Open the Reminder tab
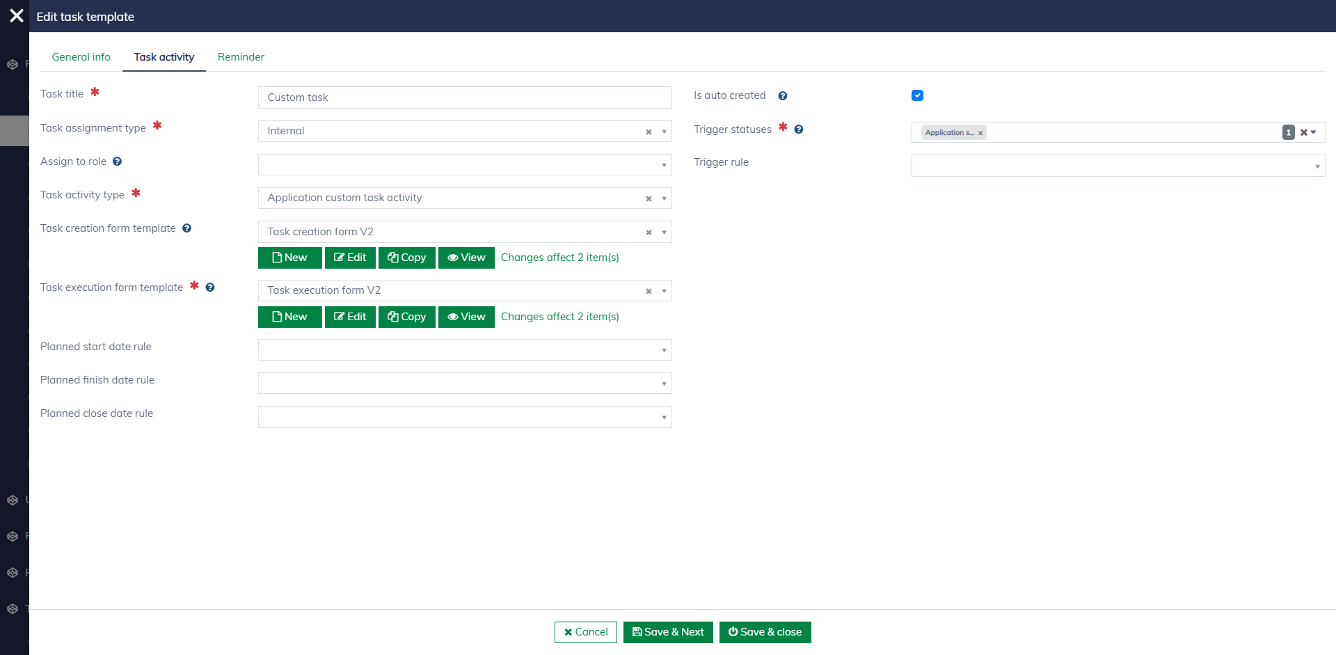Viewport: 1336px width, 655px height. [x=241, y=57]
